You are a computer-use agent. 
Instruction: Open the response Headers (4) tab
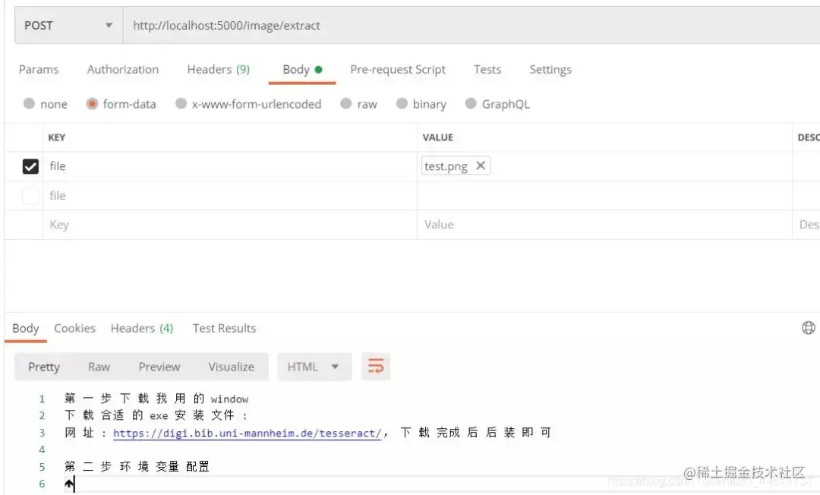coord(142,328)
